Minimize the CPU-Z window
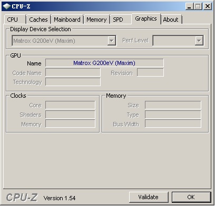Screen dimensions: 215x206 click(x=189, y=6)
